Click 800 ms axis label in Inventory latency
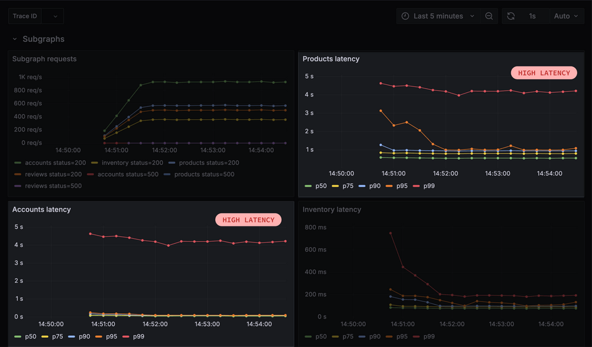Image resolution: width=592 pixels, height=347 pixels. (316, 227)
